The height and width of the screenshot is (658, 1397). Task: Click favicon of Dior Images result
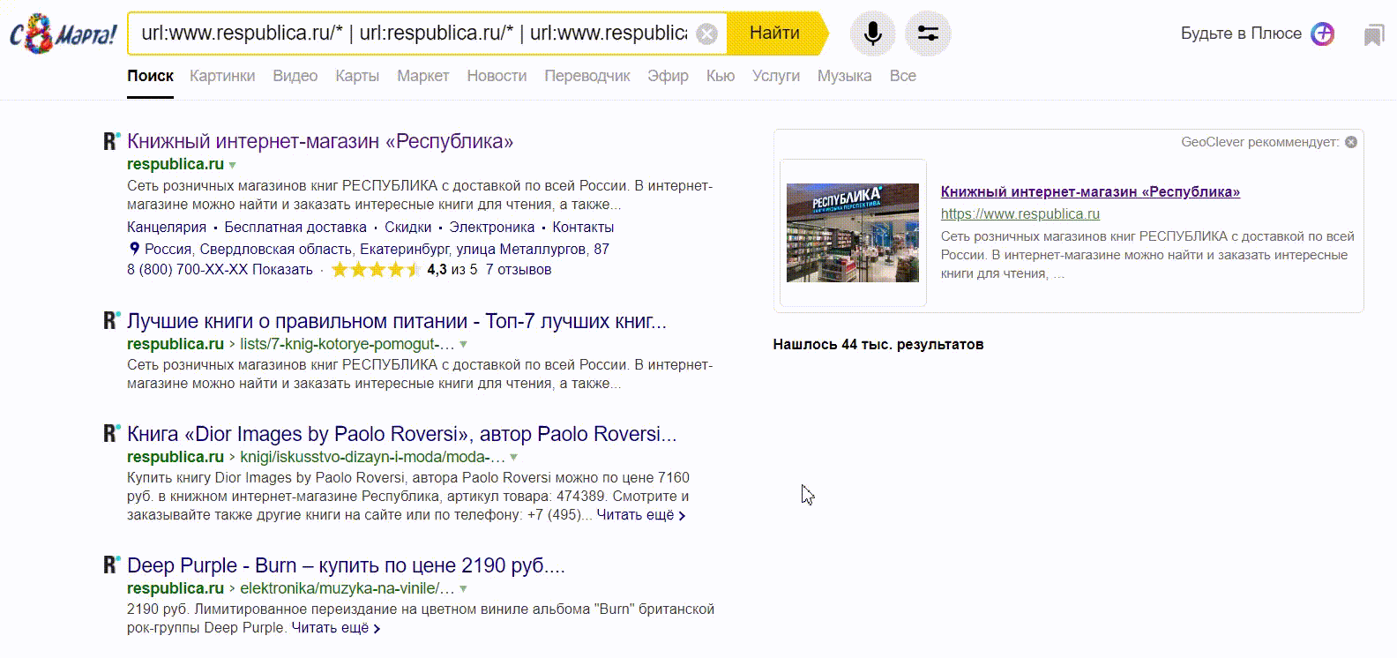click(x=111, y=433)
